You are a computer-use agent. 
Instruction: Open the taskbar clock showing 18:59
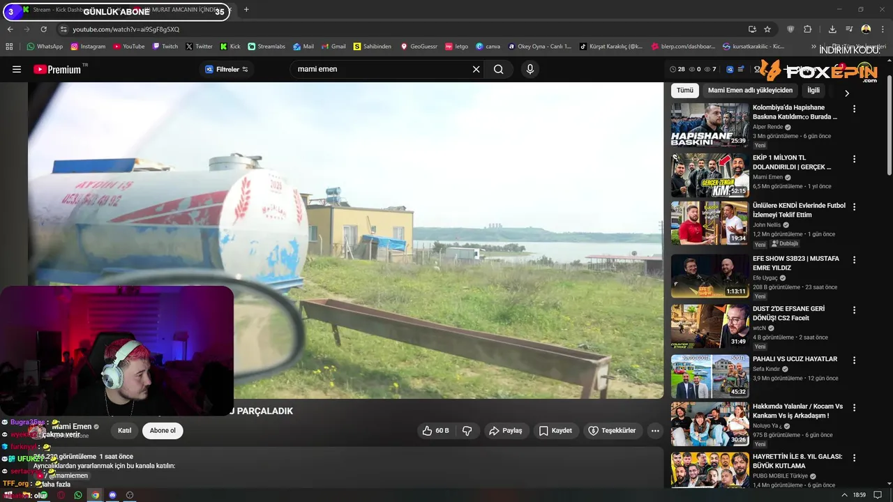pyautogui.click(x=860, y=495)
